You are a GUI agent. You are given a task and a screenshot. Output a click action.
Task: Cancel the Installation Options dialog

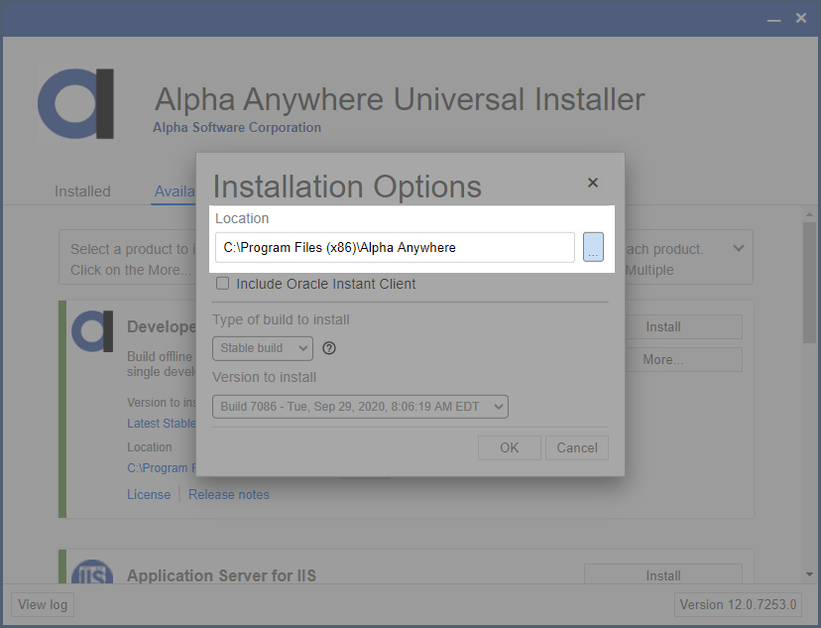click(x=576, y=447)
